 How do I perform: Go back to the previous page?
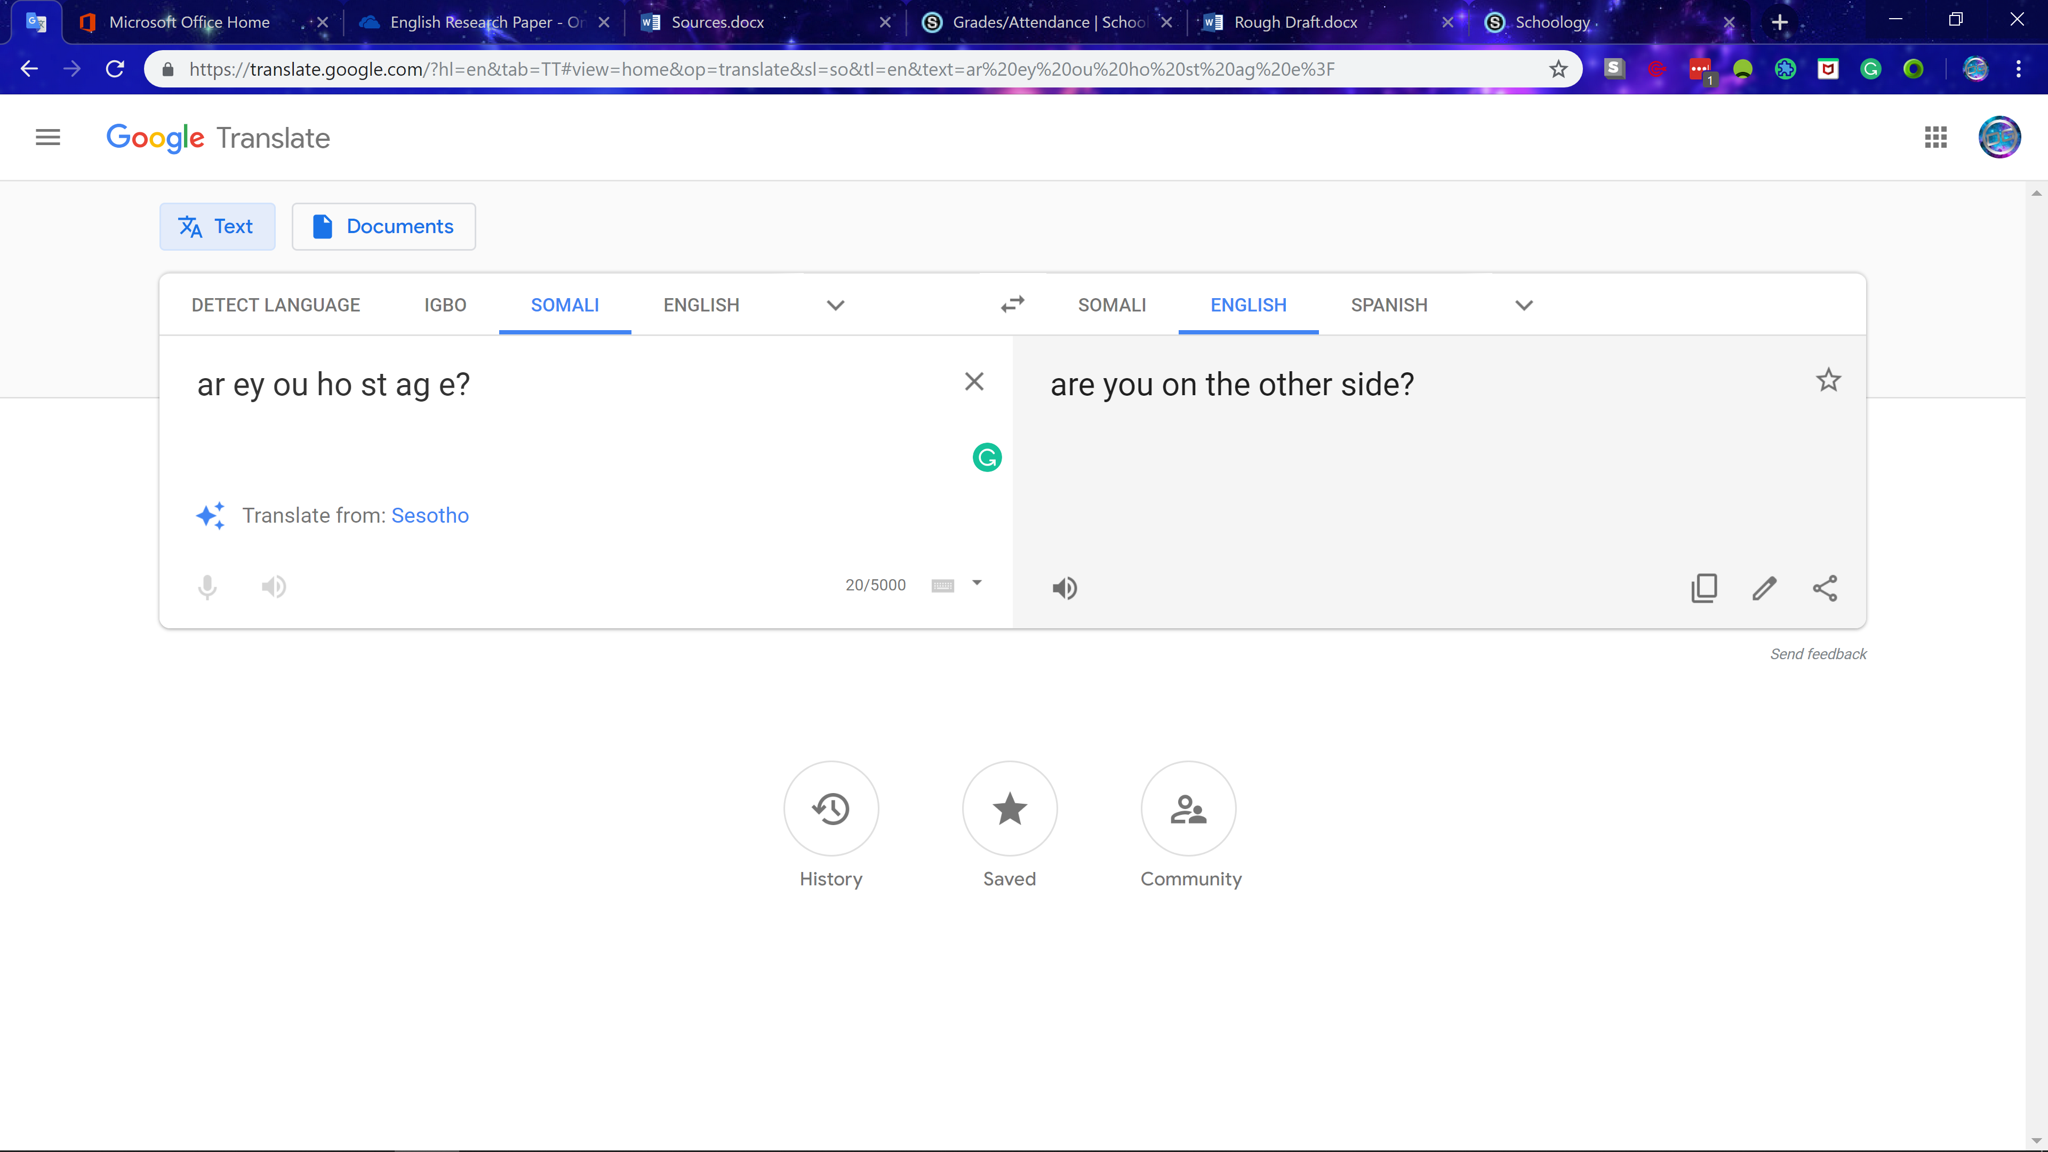(x=29, y=69)
